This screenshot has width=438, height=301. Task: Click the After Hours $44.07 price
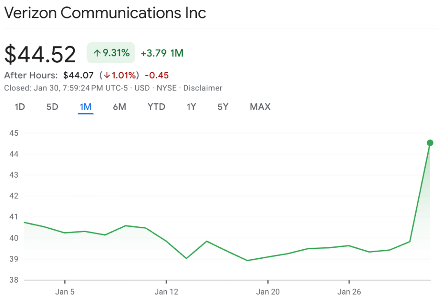[78, 76]
